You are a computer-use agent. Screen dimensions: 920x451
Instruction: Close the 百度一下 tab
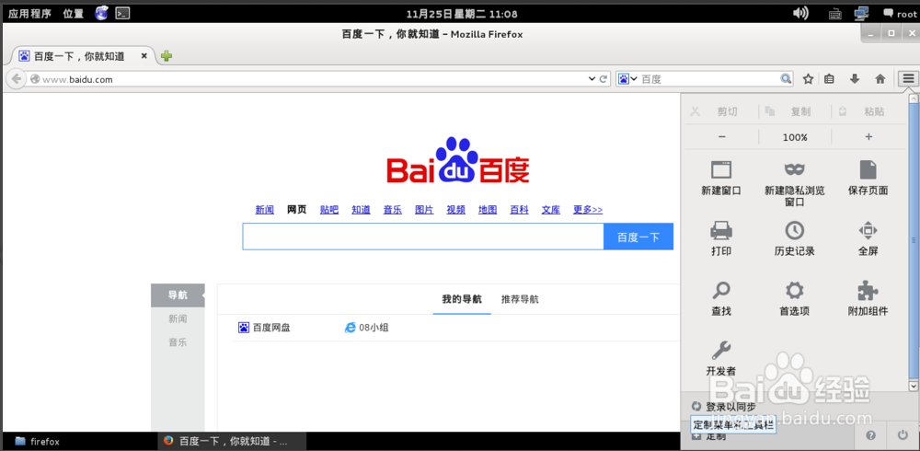(x=144, y=56)
